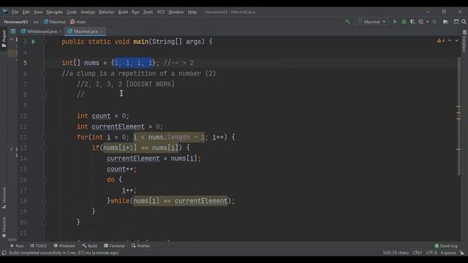Open the File menu
The width and height of the screenshot is (468, 263).
(15, 12)
